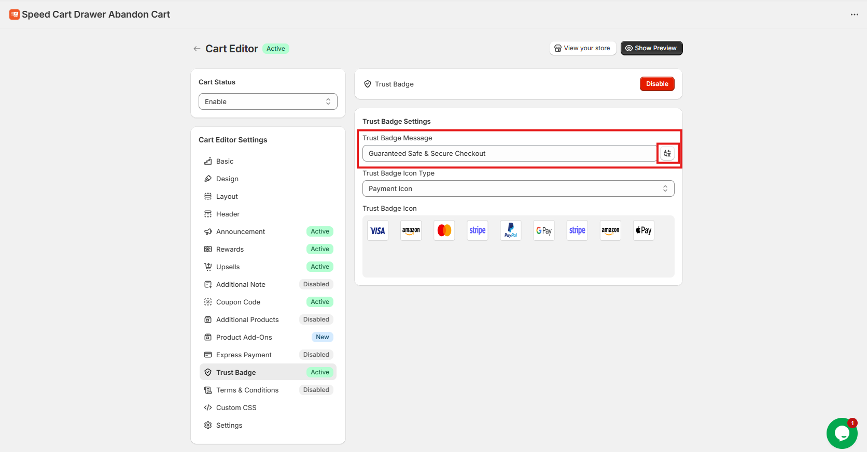The height and width of the screenshot is (452, 867).
Task: Open the Cart Status dropdown
Action: pos(268,101)
